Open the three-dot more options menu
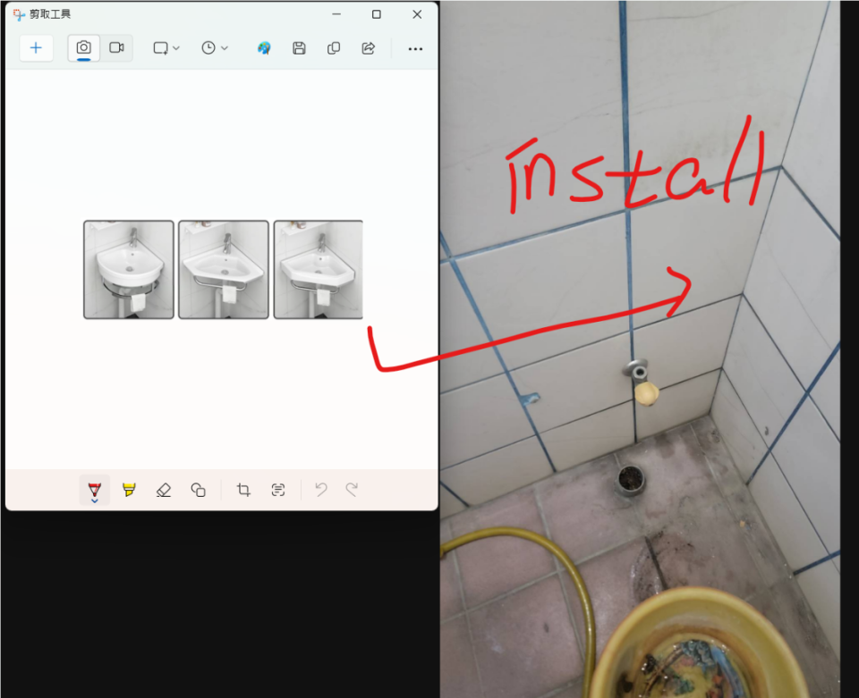Screen dimensions: 859x698 pos(415,49)
